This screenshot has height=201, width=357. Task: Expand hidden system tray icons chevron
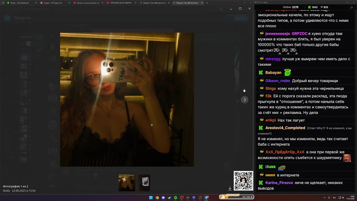pos(325,198)
